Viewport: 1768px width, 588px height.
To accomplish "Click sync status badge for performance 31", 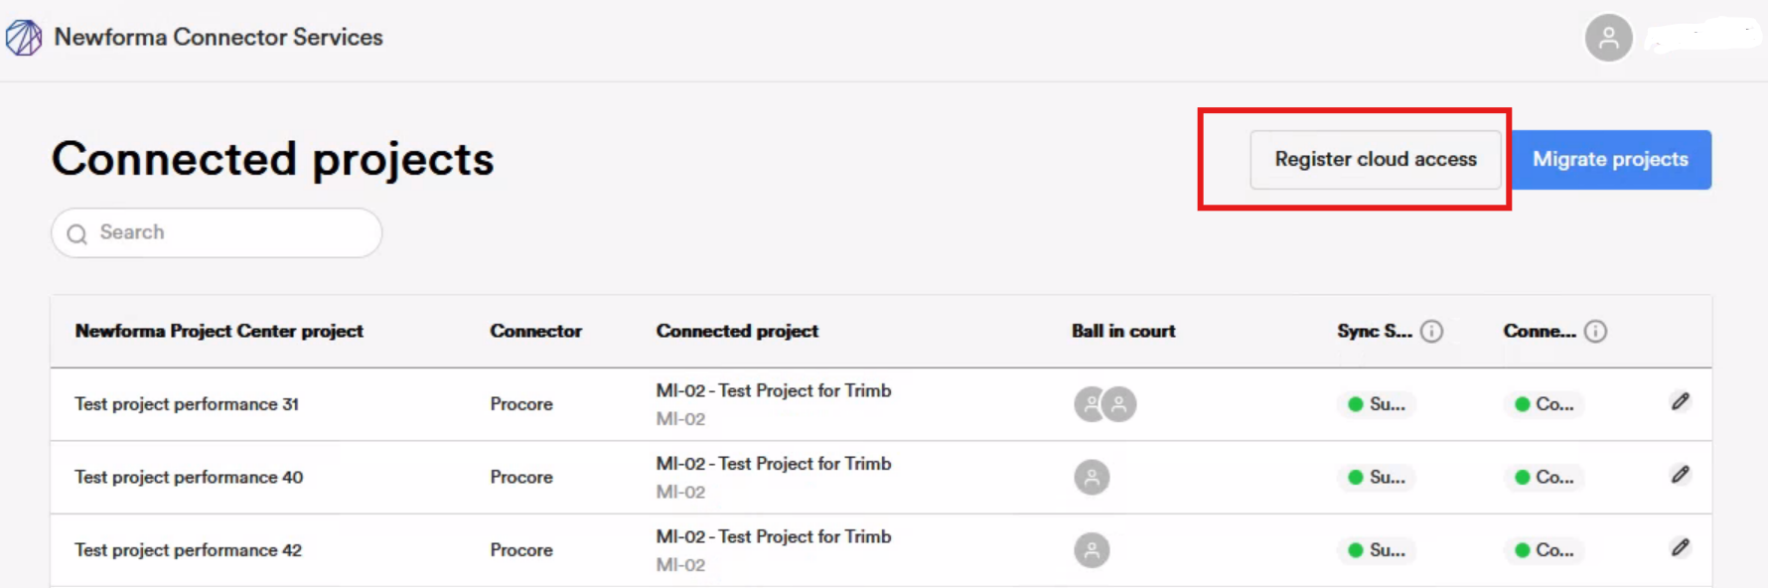I will 1376,404.
